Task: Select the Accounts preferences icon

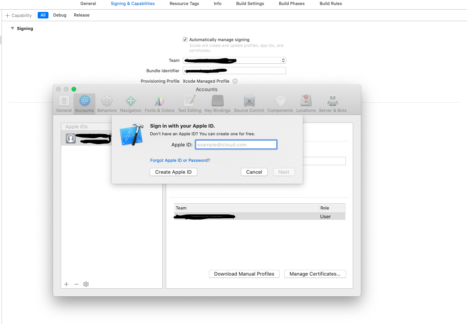Action: point(84,101)
